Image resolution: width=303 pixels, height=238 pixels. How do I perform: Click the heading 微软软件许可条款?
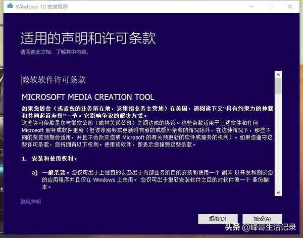coord(54,79)
